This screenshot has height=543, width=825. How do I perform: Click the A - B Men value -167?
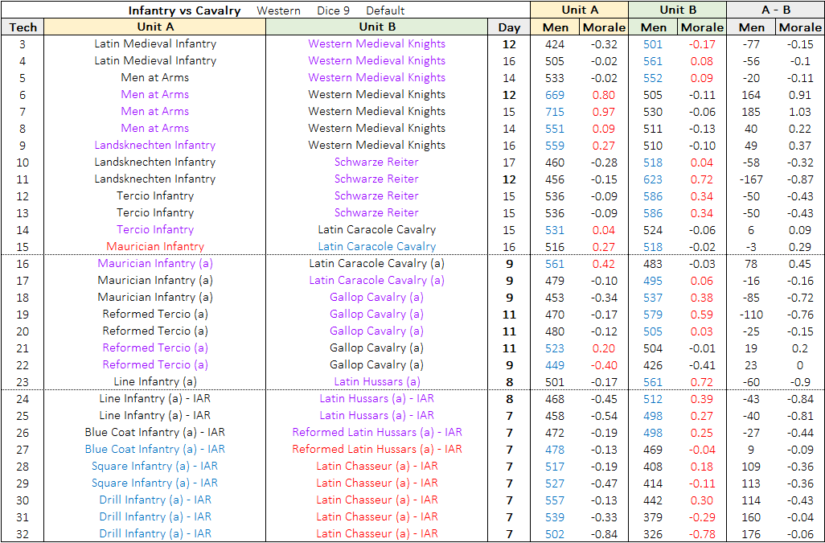[752, 179]
